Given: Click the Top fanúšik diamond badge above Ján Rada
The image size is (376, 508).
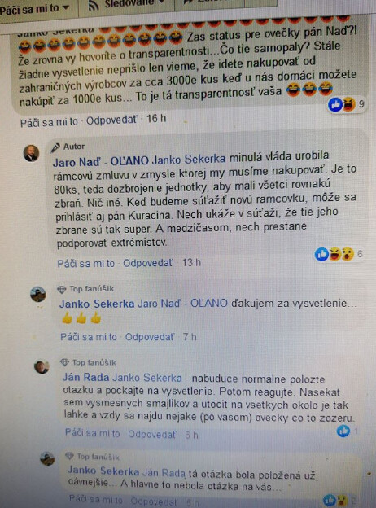Looking at the screenshot, I should (65, 362).
